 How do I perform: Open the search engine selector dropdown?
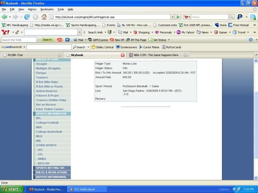pos(190,17)
